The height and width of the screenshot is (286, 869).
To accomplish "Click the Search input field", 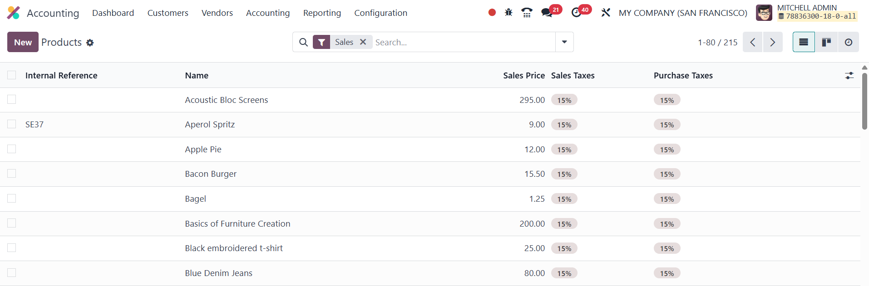I will [x=463, y=42].
